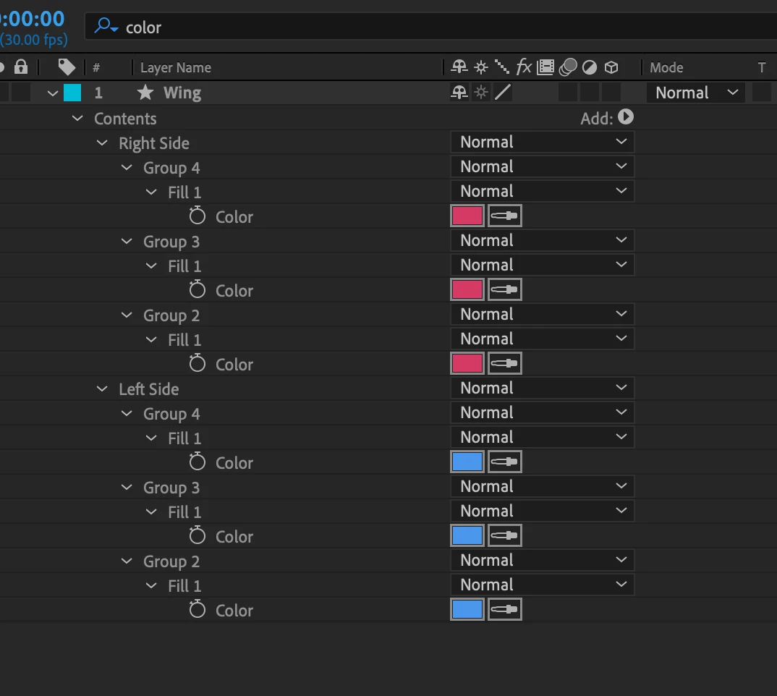
Task: Pick eyedropper for Left Side Group 4 Color
Action: (x=504, y=462)
